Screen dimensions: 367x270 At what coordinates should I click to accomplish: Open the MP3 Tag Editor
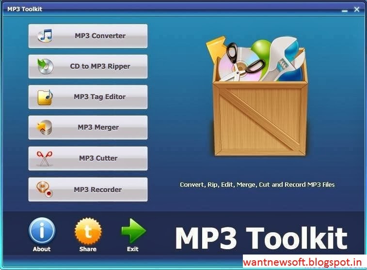coord(88,97)
